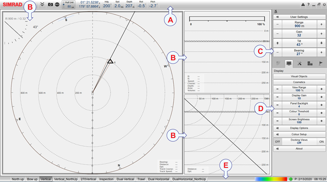327x182 pixels.
Task: Open Visual Objects button
Action: tap(299, 77)
